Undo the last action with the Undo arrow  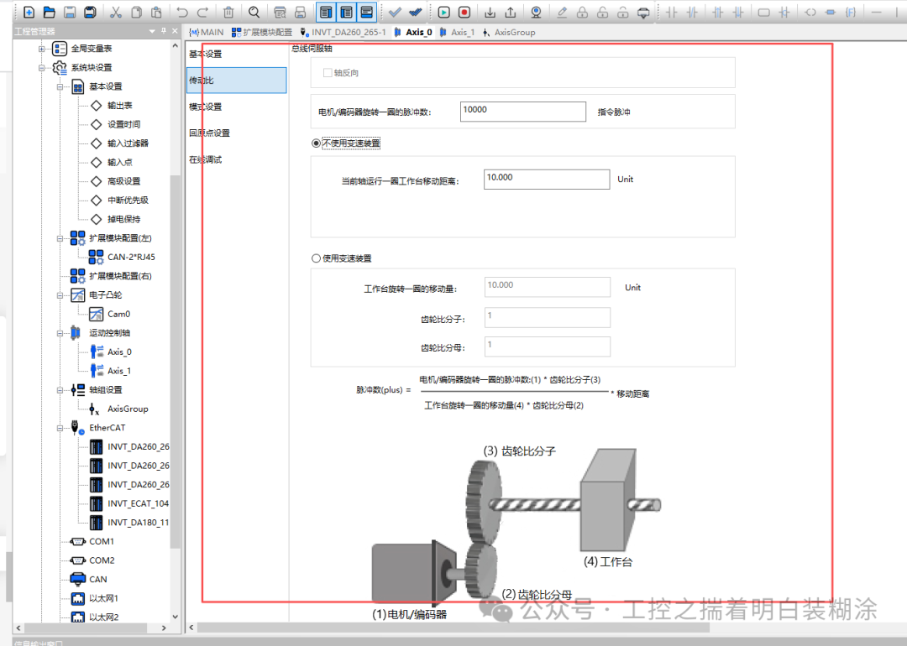pos(182,12)
